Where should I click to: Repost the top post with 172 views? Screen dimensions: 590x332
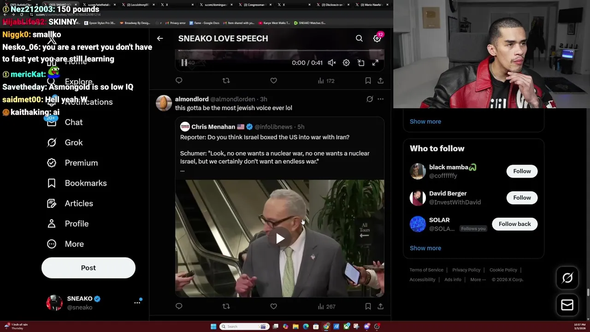coord(226,81)
